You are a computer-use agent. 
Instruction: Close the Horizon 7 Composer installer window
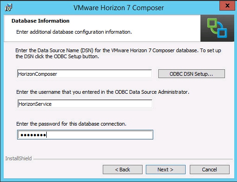[227, 6]
